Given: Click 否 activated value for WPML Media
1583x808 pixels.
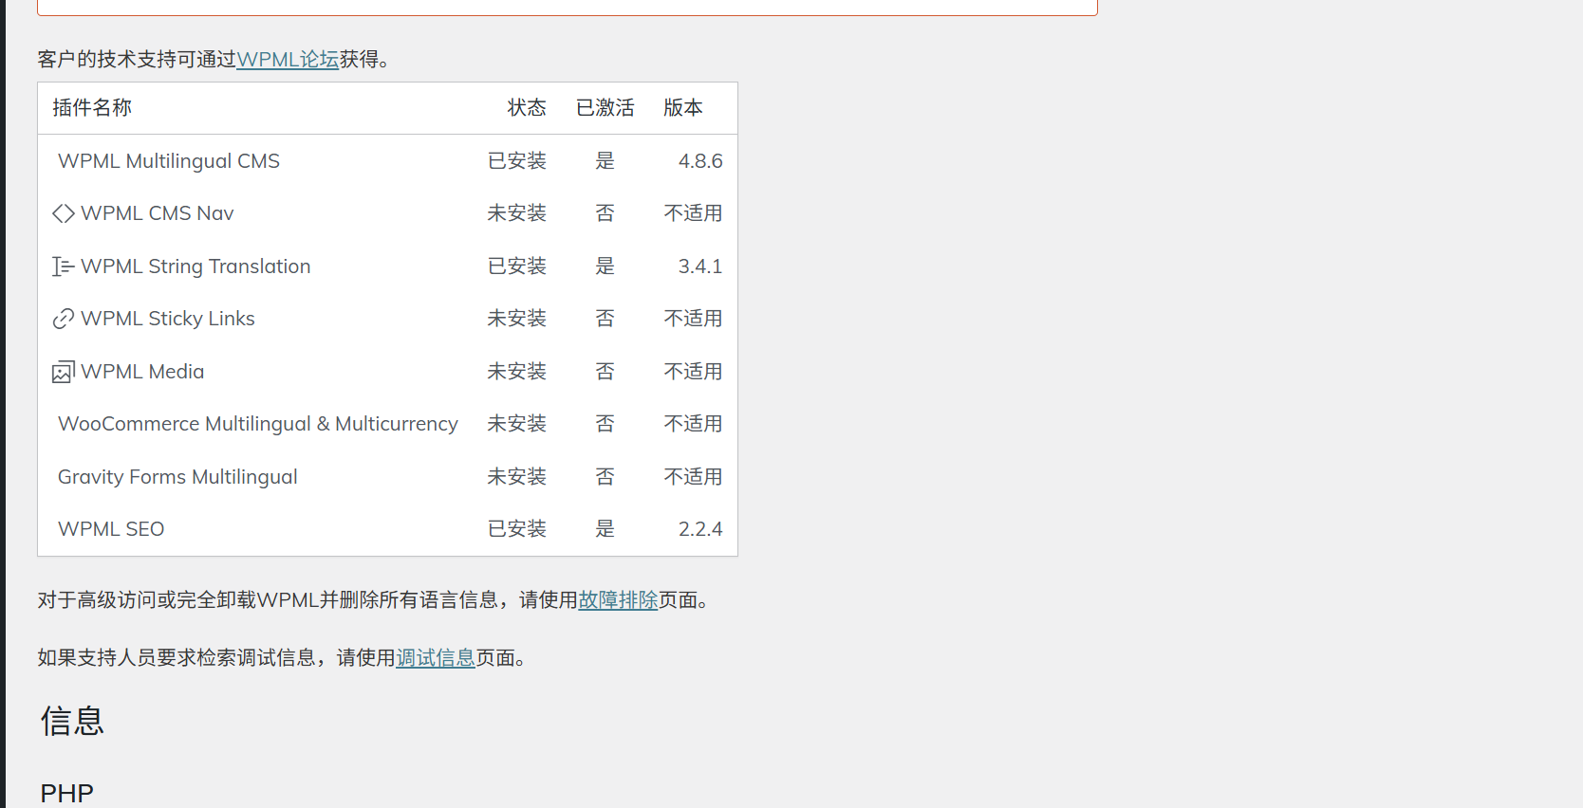Looking at the screenshot, I should click(605, 372).
